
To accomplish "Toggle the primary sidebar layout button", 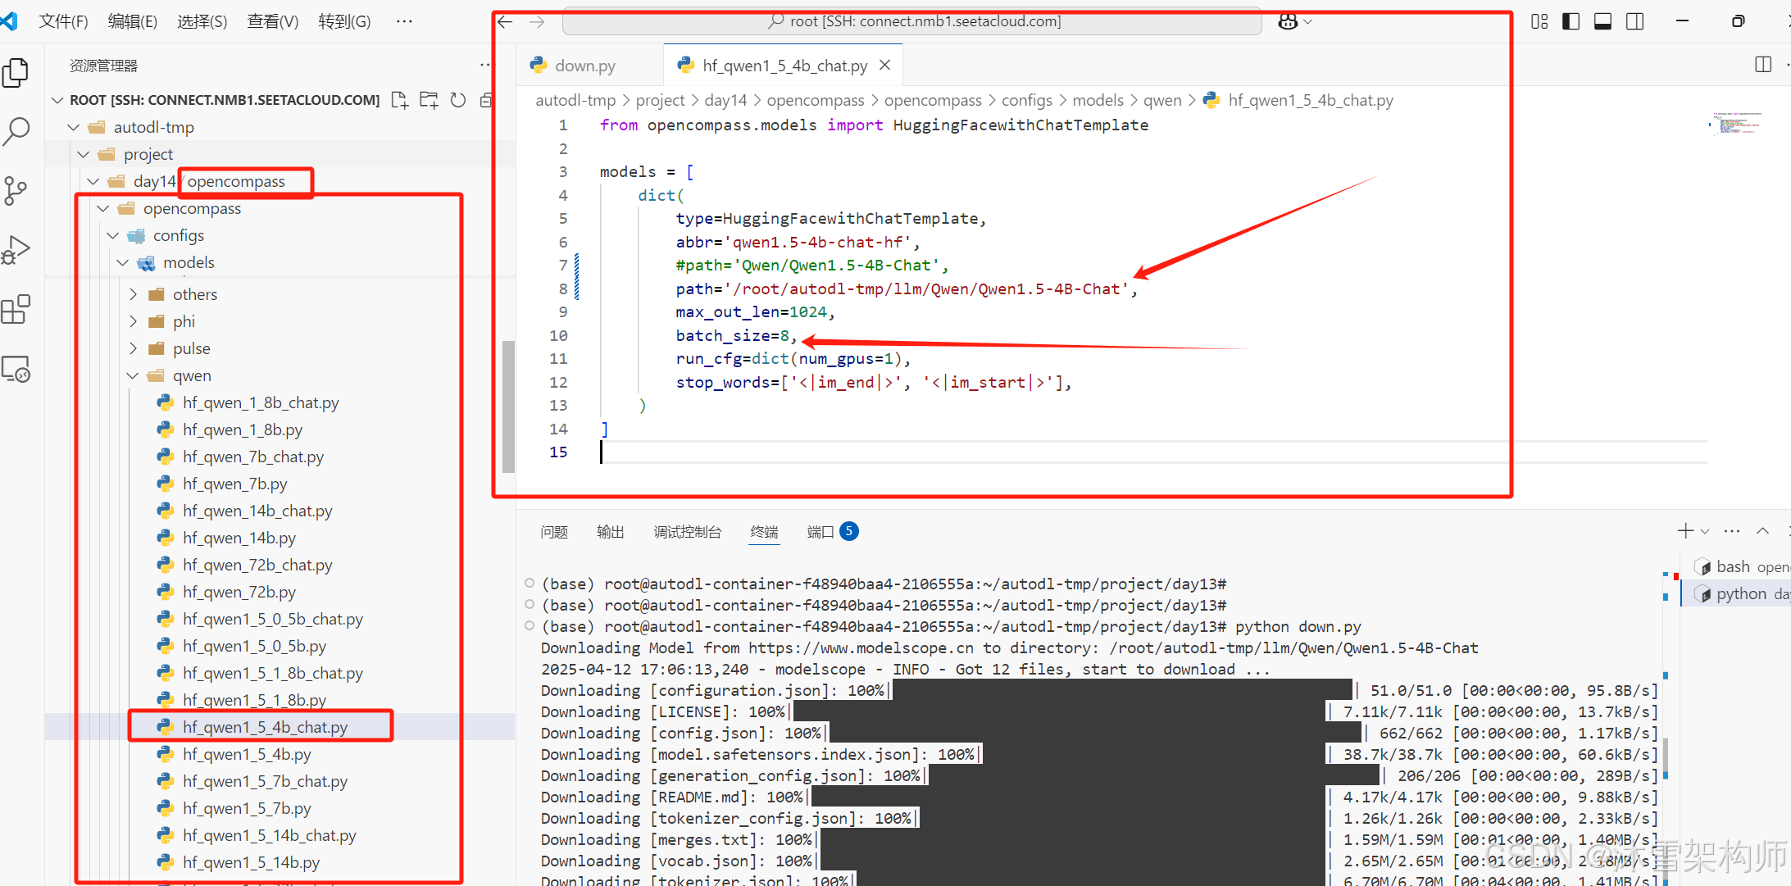I will [x=1571, y=21].
